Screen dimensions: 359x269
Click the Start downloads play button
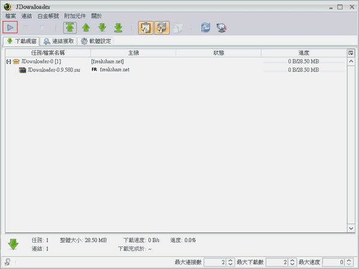[10, 27]
